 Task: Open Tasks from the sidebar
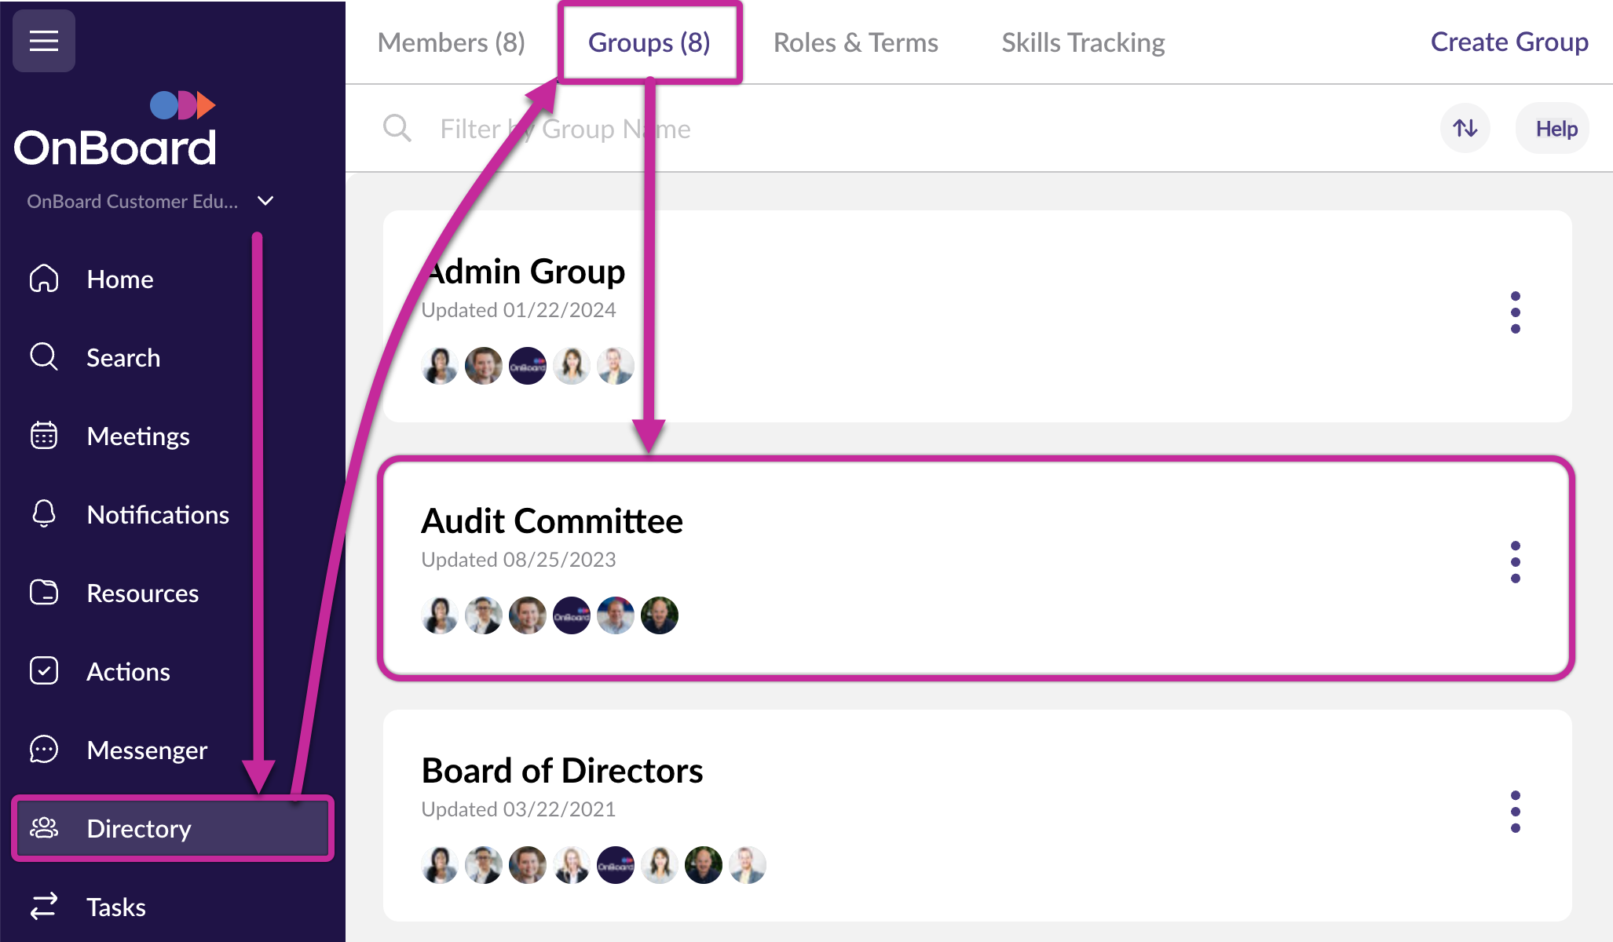[x=115, y=907]
